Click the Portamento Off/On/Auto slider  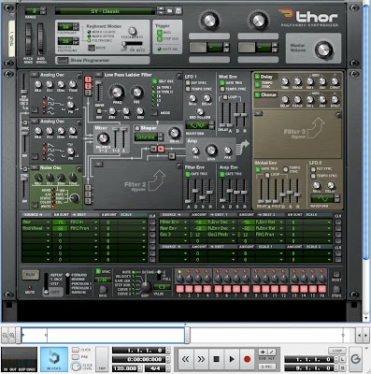tap(133, 44)
